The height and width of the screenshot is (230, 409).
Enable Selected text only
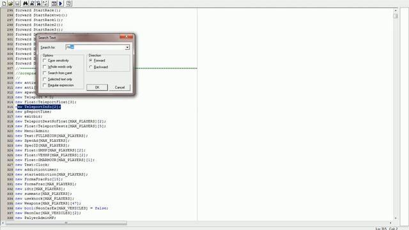45,79
